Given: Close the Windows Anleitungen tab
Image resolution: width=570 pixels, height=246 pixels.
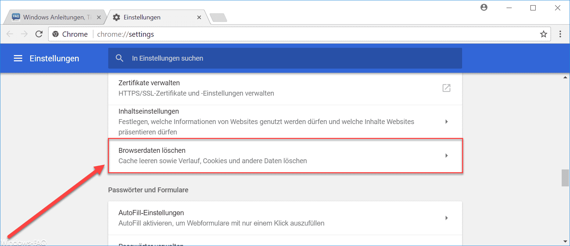Looking at the screenshot, I should click(x=99, y=17).
